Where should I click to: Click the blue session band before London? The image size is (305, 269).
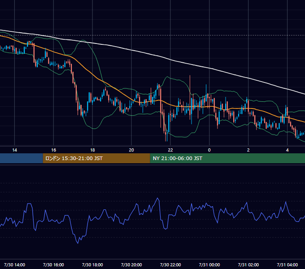point(22,158)
